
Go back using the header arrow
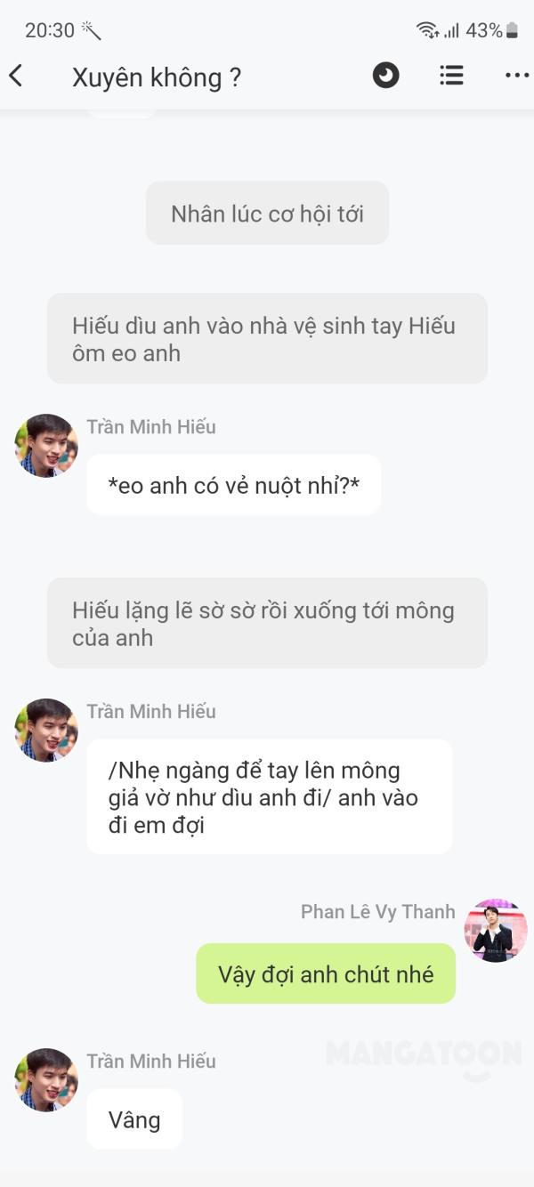[x=15, y=76]
